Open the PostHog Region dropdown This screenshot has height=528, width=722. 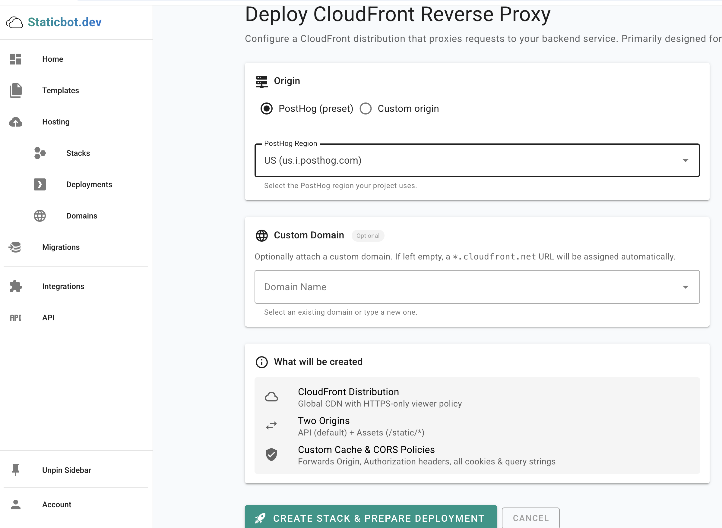point(477,160)
